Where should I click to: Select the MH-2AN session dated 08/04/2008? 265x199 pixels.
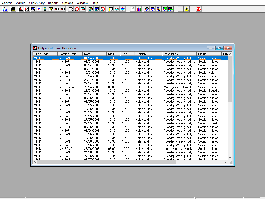130,65
